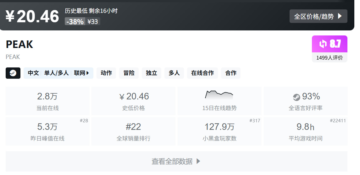Select the 合作 tag
360x175 pixels.
(x=231, y=73)
